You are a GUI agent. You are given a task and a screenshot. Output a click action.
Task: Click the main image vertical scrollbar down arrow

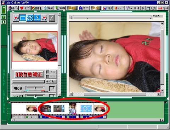(162, 90)
